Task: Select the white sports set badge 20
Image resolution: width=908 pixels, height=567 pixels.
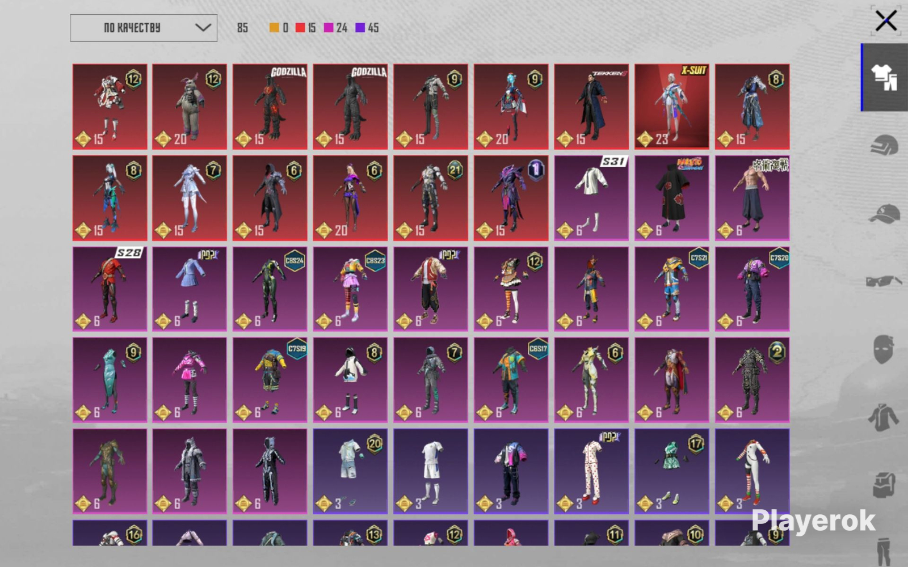Action: click(x=350, y=471)
